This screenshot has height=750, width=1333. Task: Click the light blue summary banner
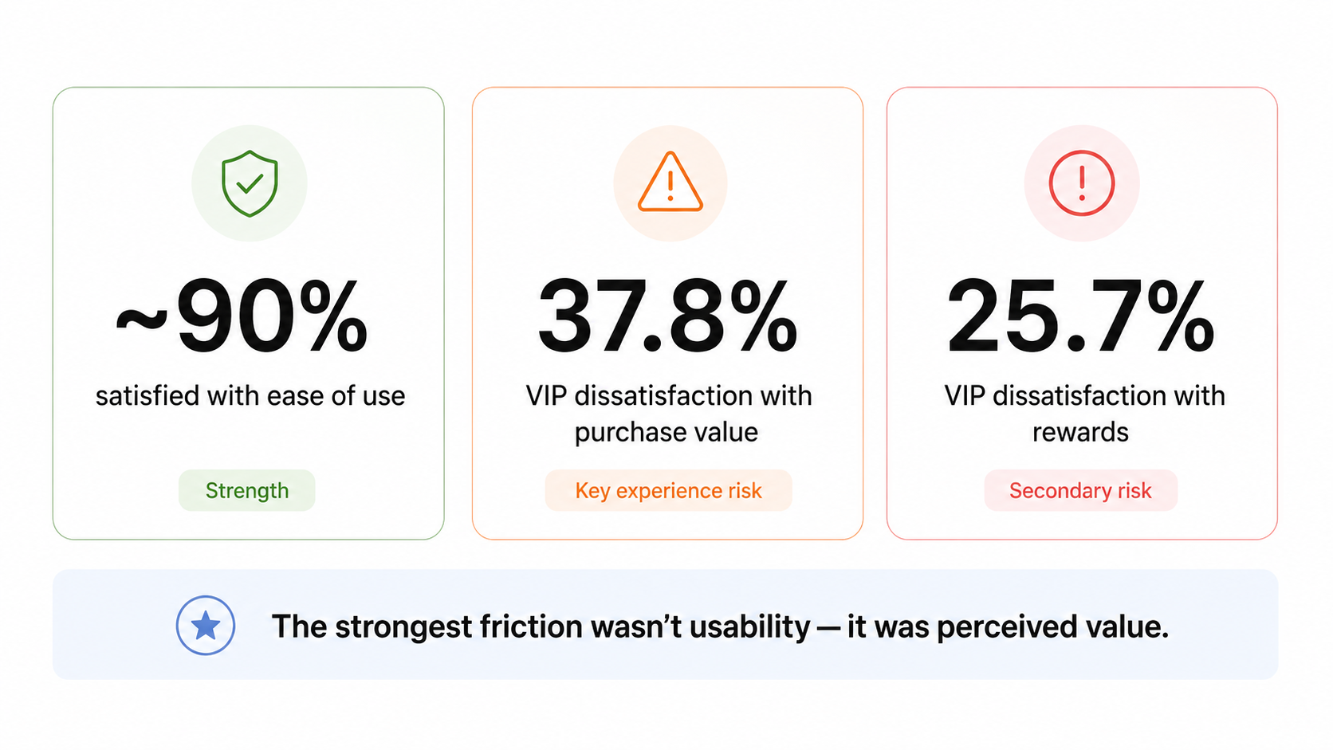[666, 625]
